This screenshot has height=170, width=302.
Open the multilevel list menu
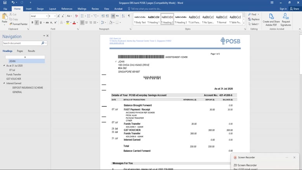tap(95, 16)
